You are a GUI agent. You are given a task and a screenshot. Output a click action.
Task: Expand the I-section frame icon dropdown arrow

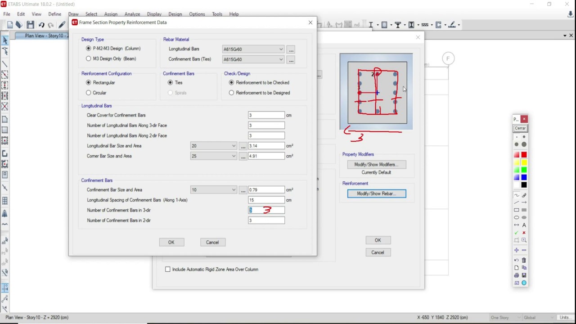click(x=377, y=25)
